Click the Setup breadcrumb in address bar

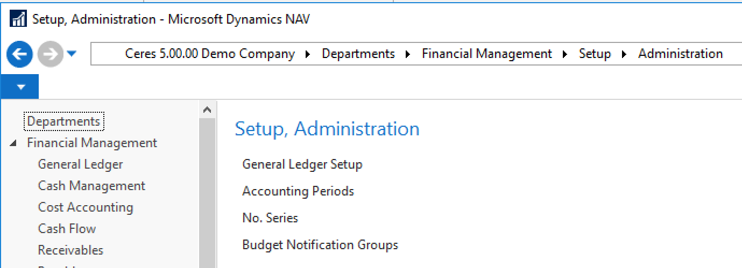click(x=595, y=54)
